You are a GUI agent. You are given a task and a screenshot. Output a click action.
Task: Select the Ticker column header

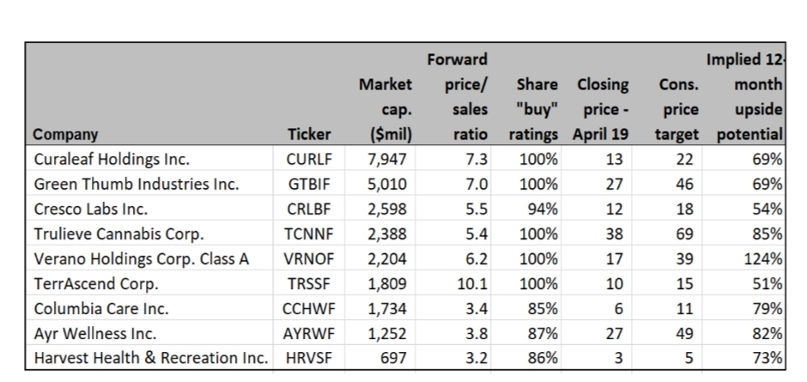[309, 135]
